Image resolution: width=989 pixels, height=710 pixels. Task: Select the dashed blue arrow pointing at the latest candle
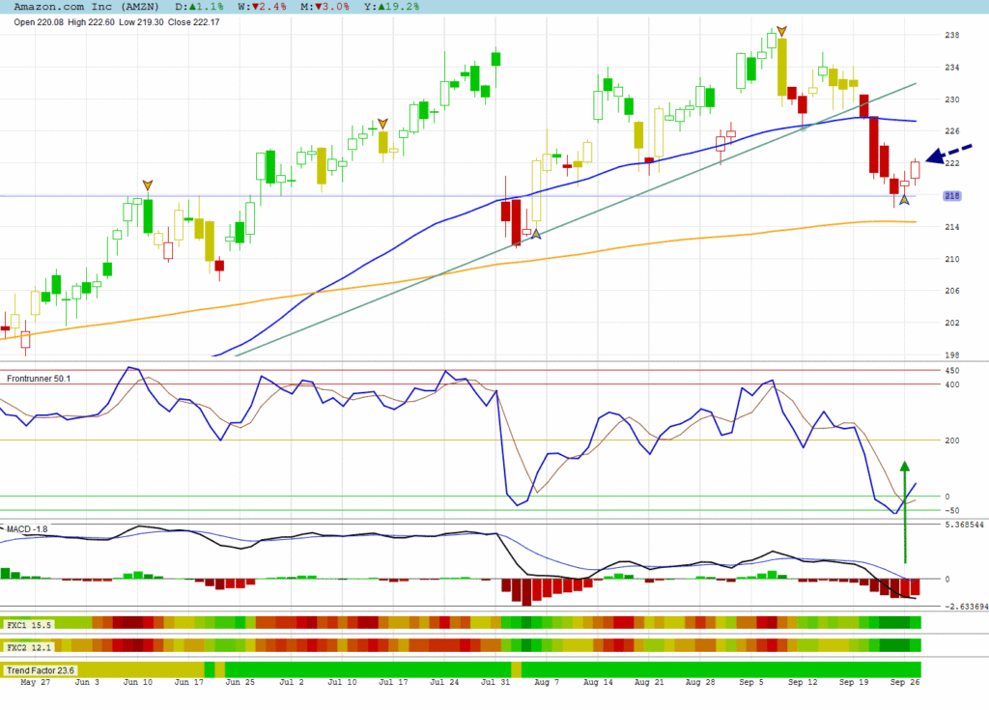[x=949, y=154]
